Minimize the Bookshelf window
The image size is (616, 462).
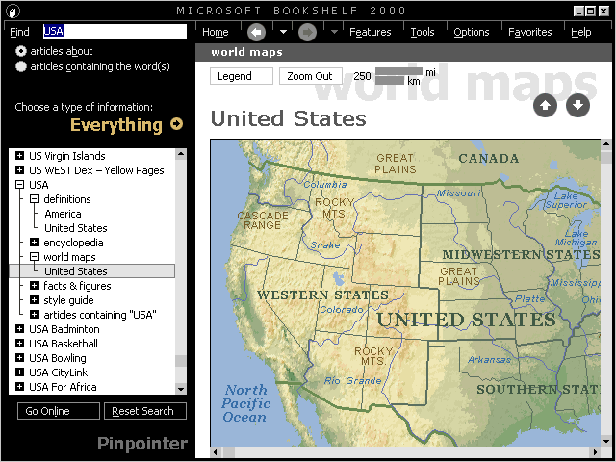point(578,11)
